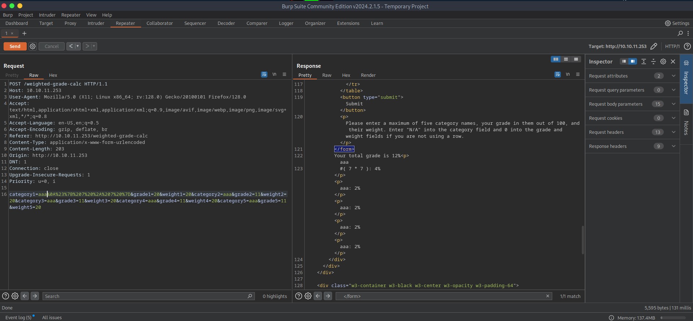Open the Notes side panel
Image resolution: width=693 pixels, height=321 pixels.
(686, 123)
